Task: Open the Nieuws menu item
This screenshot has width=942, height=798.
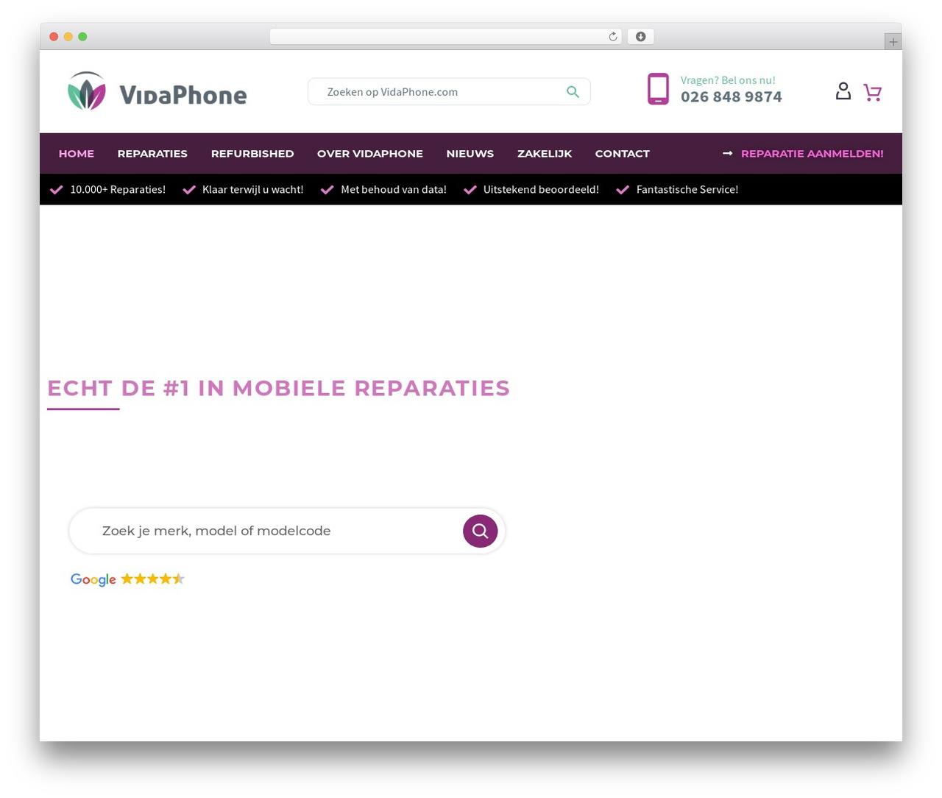Action: click(470, 154)
